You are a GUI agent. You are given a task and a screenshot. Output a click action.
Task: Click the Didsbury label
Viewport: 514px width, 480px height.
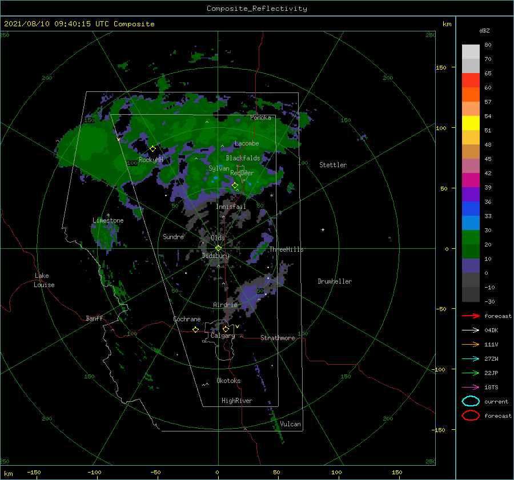(x=216, y=256)
